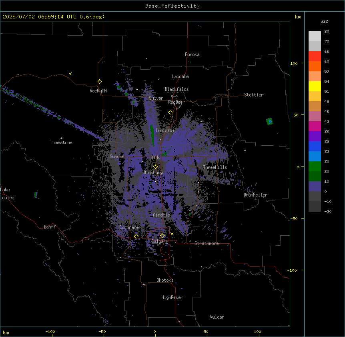345x337 pixels.
Task: Click the yellow diamond marker above Calgary
Action: pos(162,236)
